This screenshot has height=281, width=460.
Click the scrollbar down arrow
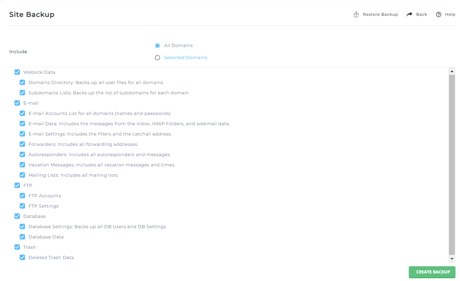(x=452, y=259)
